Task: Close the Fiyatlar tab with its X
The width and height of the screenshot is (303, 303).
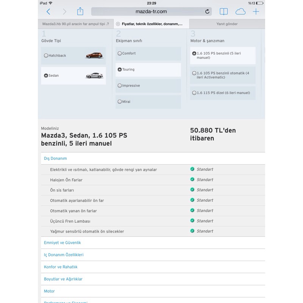Action: pyautogui.click(x=118, y=24)
